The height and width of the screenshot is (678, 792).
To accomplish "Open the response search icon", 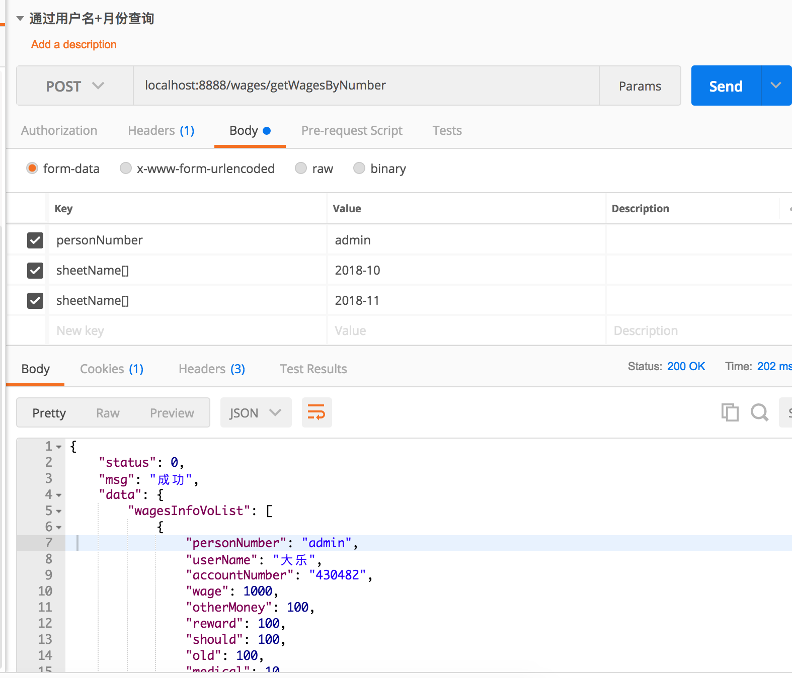I will click(x=760, y=412).
